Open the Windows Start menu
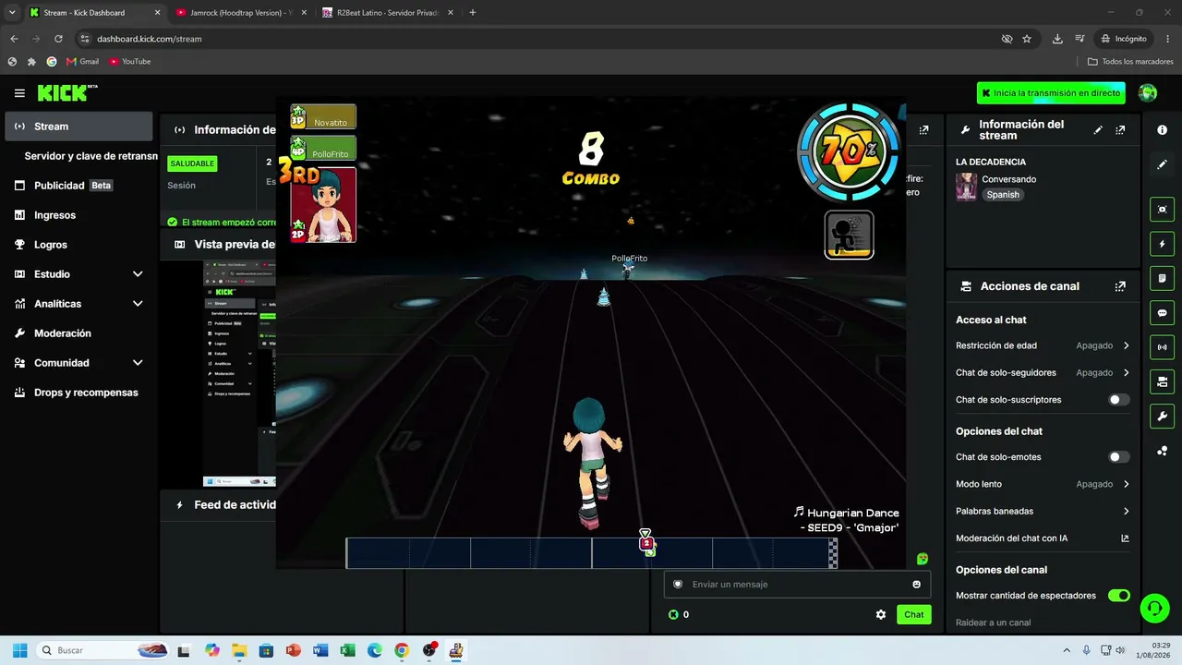1182x665 pixels. [19, 650]
